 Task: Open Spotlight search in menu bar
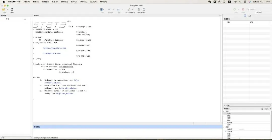pos(240,2)
